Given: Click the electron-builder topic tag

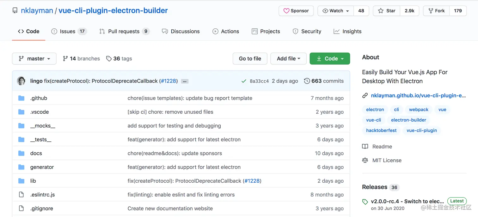Looking at the screenshot, I should pos(408,120).
